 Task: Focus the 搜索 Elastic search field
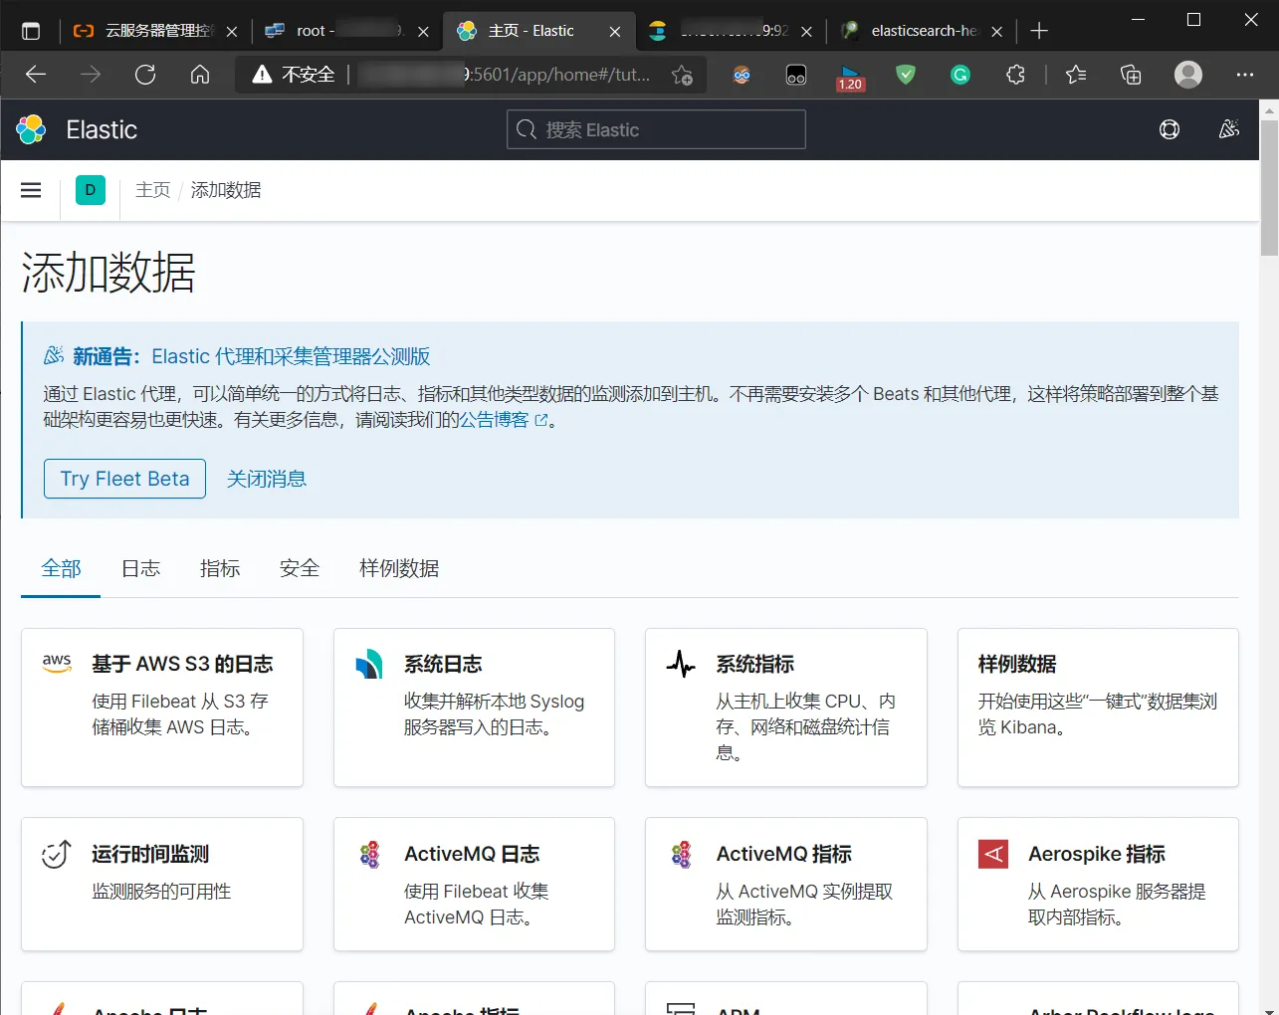656,129
